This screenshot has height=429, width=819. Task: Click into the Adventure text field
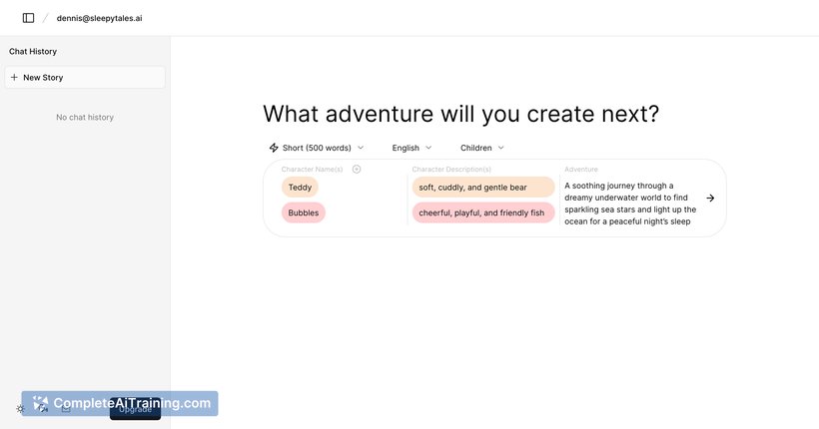630,204
